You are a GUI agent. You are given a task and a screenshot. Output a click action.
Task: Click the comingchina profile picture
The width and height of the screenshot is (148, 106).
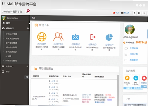tap(130, 29)
